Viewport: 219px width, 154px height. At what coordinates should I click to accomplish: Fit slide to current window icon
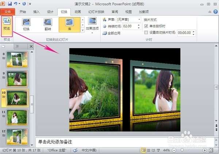(x=211, y=150)
